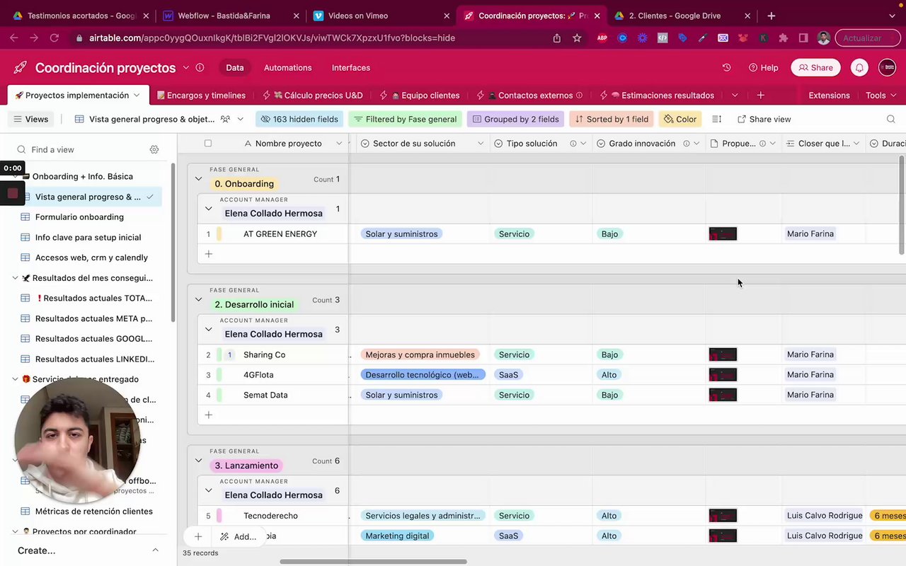Viewport: 906px width, 566px height.
Task: Add record in Desarrollo inicial group
Action: click(x=208, y=415)
